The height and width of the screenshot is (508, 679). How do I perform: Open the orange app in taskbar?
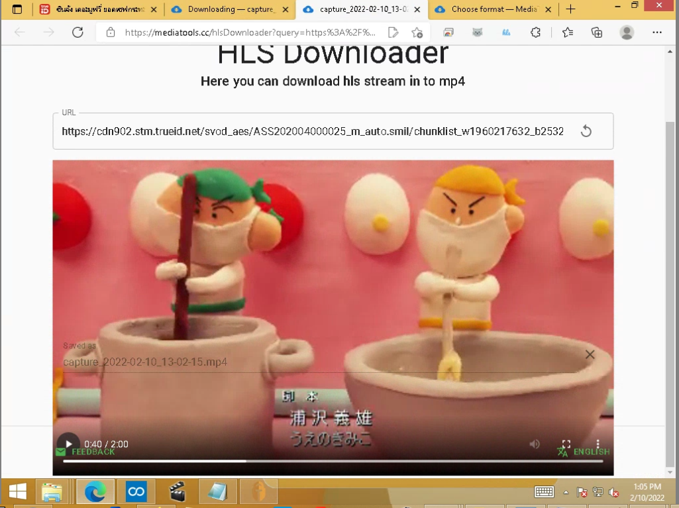click(x=258, y=491)
